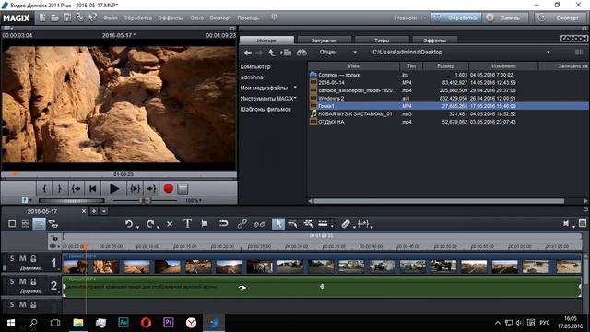This screenshot has height=332, width=590.
Task: Adjust the preview zoom slider
Action: (x=146, y=201)
